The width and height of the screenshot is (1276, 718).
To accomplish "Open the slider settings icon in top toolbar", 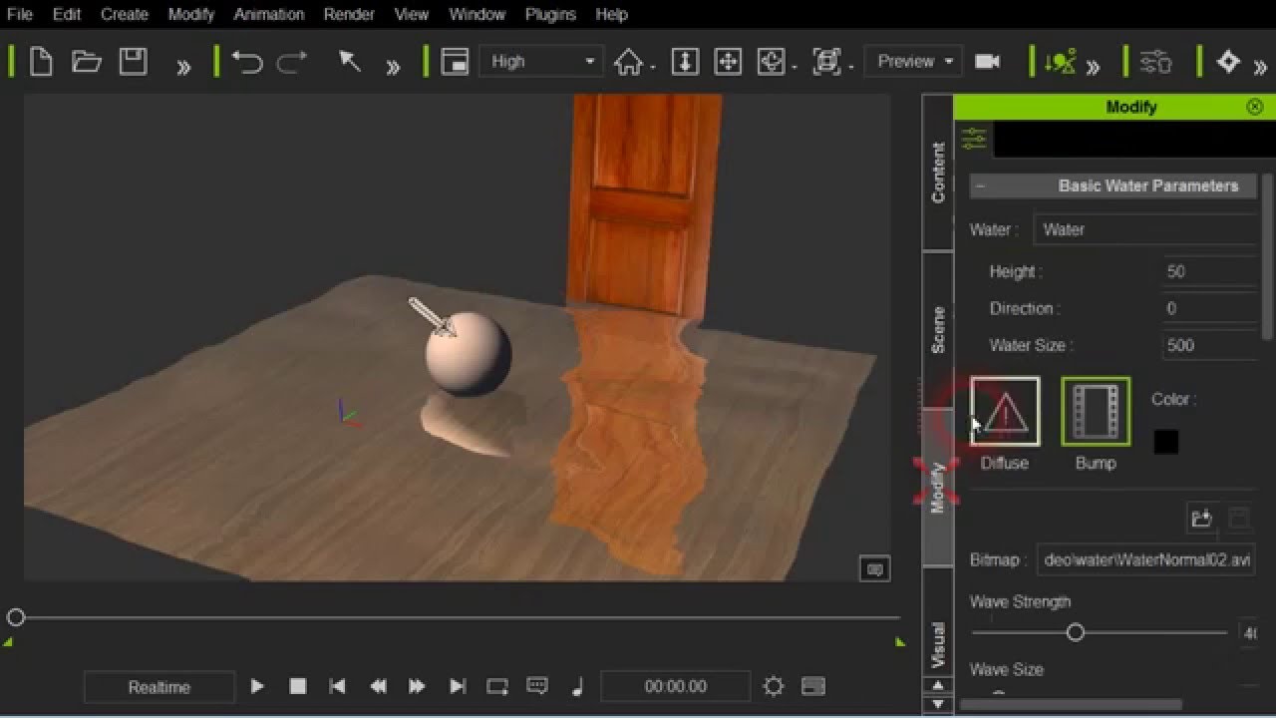I will pos(1155,62).
